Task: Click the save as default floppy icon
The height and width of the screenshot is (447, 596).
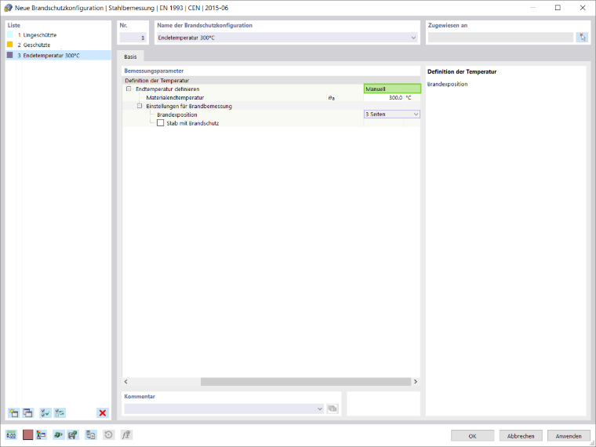Action: (73, 434)
